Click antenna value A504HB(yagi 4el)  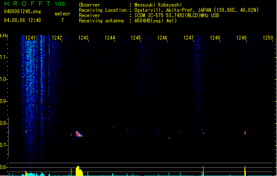pos(155,21)
